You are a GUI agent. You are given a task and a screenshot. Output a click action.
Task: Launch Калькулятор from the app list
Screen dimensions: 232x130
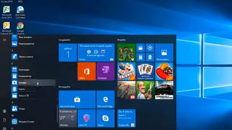(33, 76)
